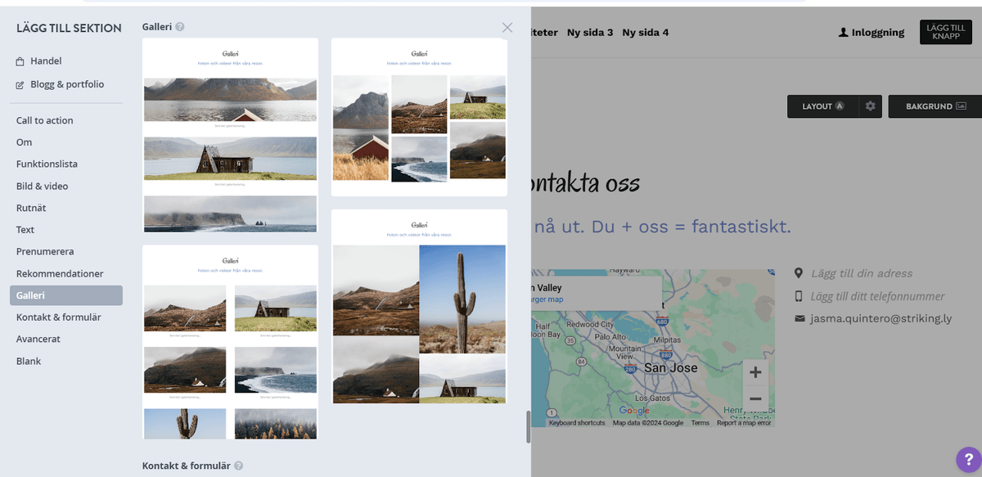This screenshot has height=477, width=982.
Task: Pick the gallery layout with tall cactus image
Action: coord(419,307)
